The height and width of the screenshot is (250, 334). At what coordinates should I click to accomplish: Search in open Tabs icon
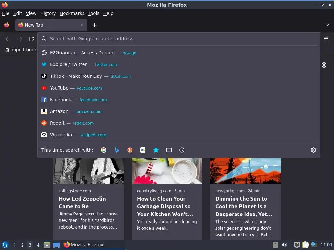point(169,150)
